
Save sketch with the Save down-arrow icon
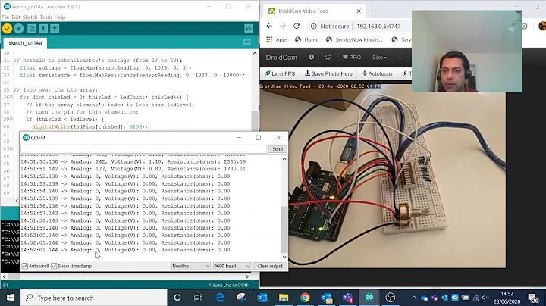click(x=55, y=29)
